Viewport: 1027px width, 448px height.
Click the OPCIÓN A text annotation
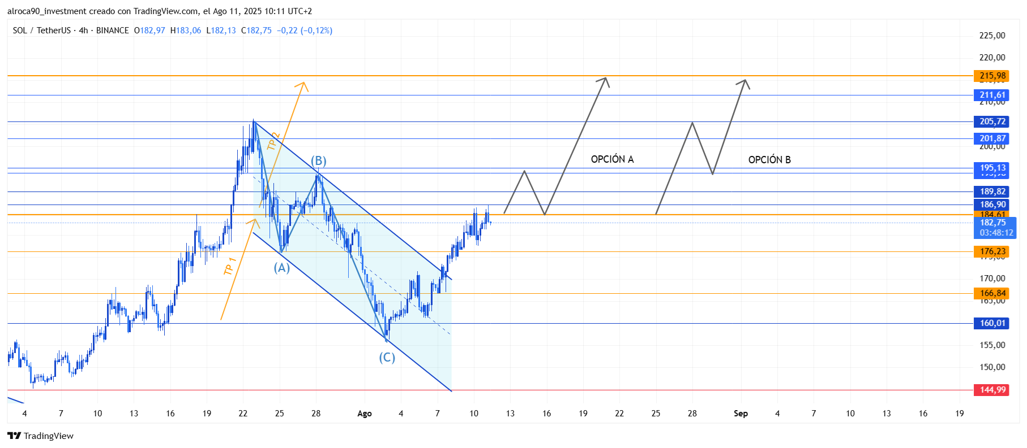coord(612,159)
